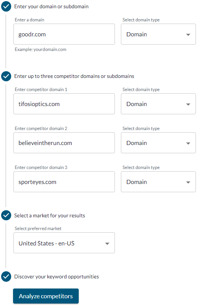Select 'Enter up to three competitor domains' step heading
Viewport: 197px width, 305px height.
click(74, 76)
